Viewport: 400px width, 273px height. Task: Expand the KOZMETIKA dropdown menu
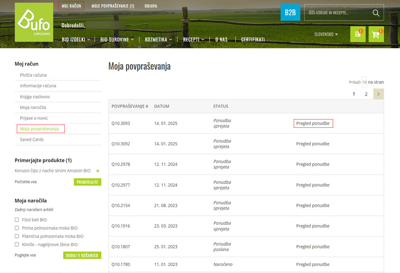click(158, 40)
